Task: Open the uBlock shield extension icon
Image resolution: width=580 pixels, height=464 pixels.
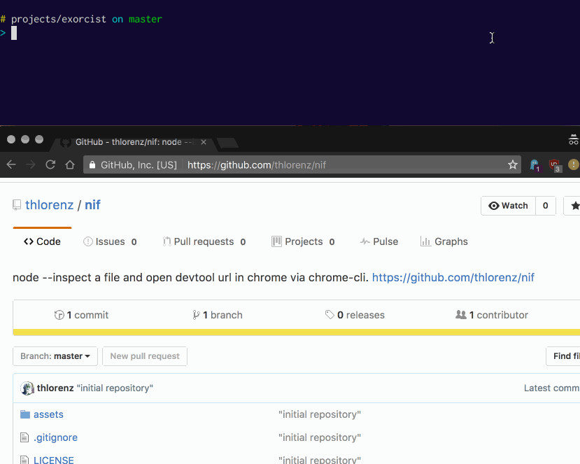Action: (555, 165)
